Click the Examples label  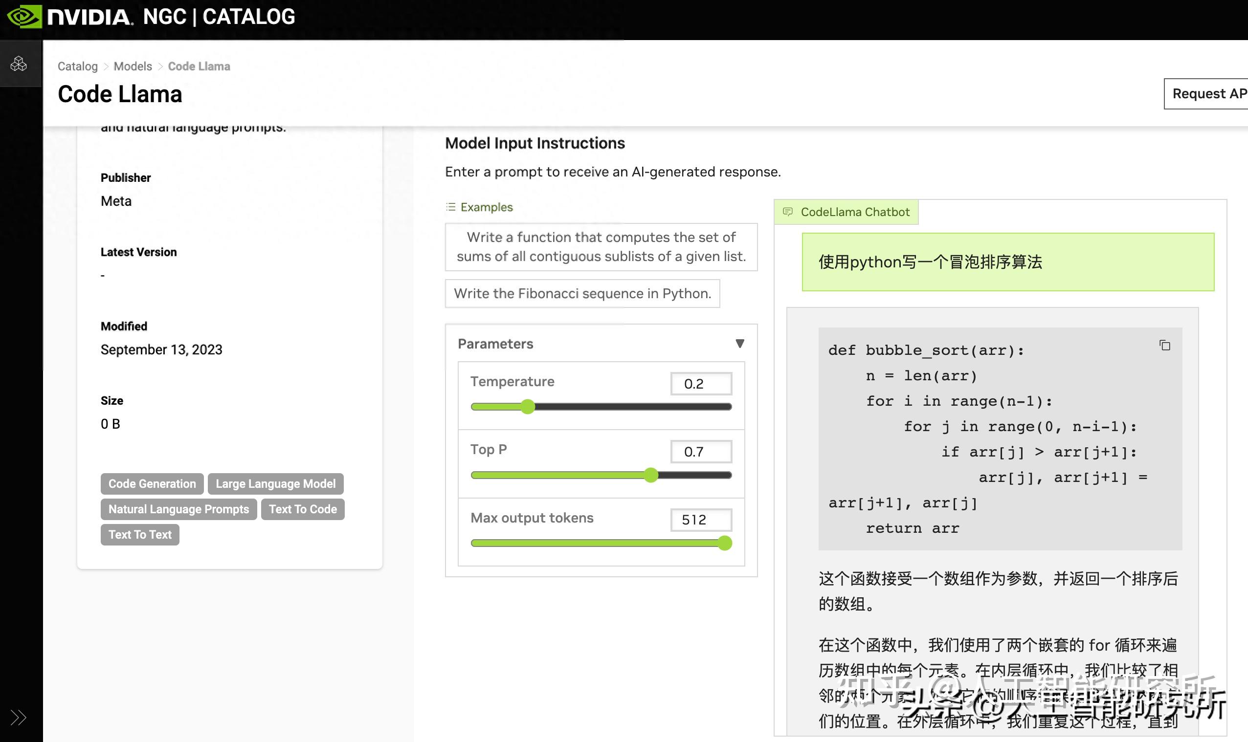tap(487, 207)
